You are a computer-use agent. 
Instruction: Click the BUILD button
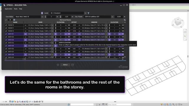pos(65,65)
